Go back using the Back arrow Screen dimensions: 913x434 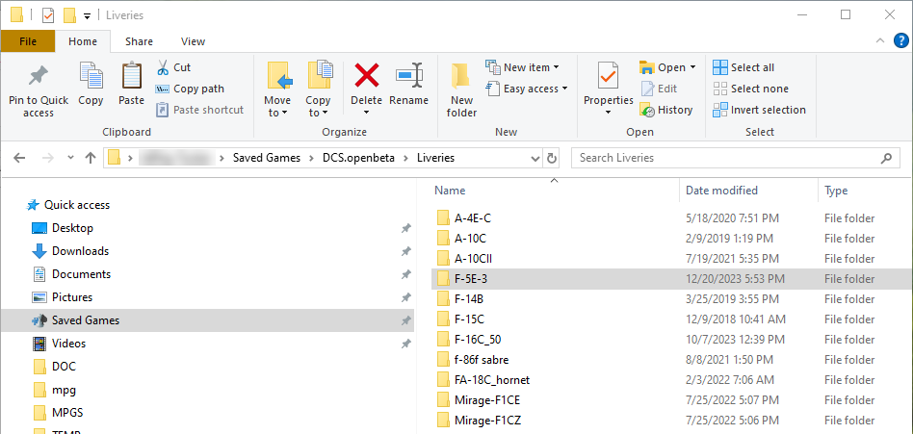pos(19,158)
